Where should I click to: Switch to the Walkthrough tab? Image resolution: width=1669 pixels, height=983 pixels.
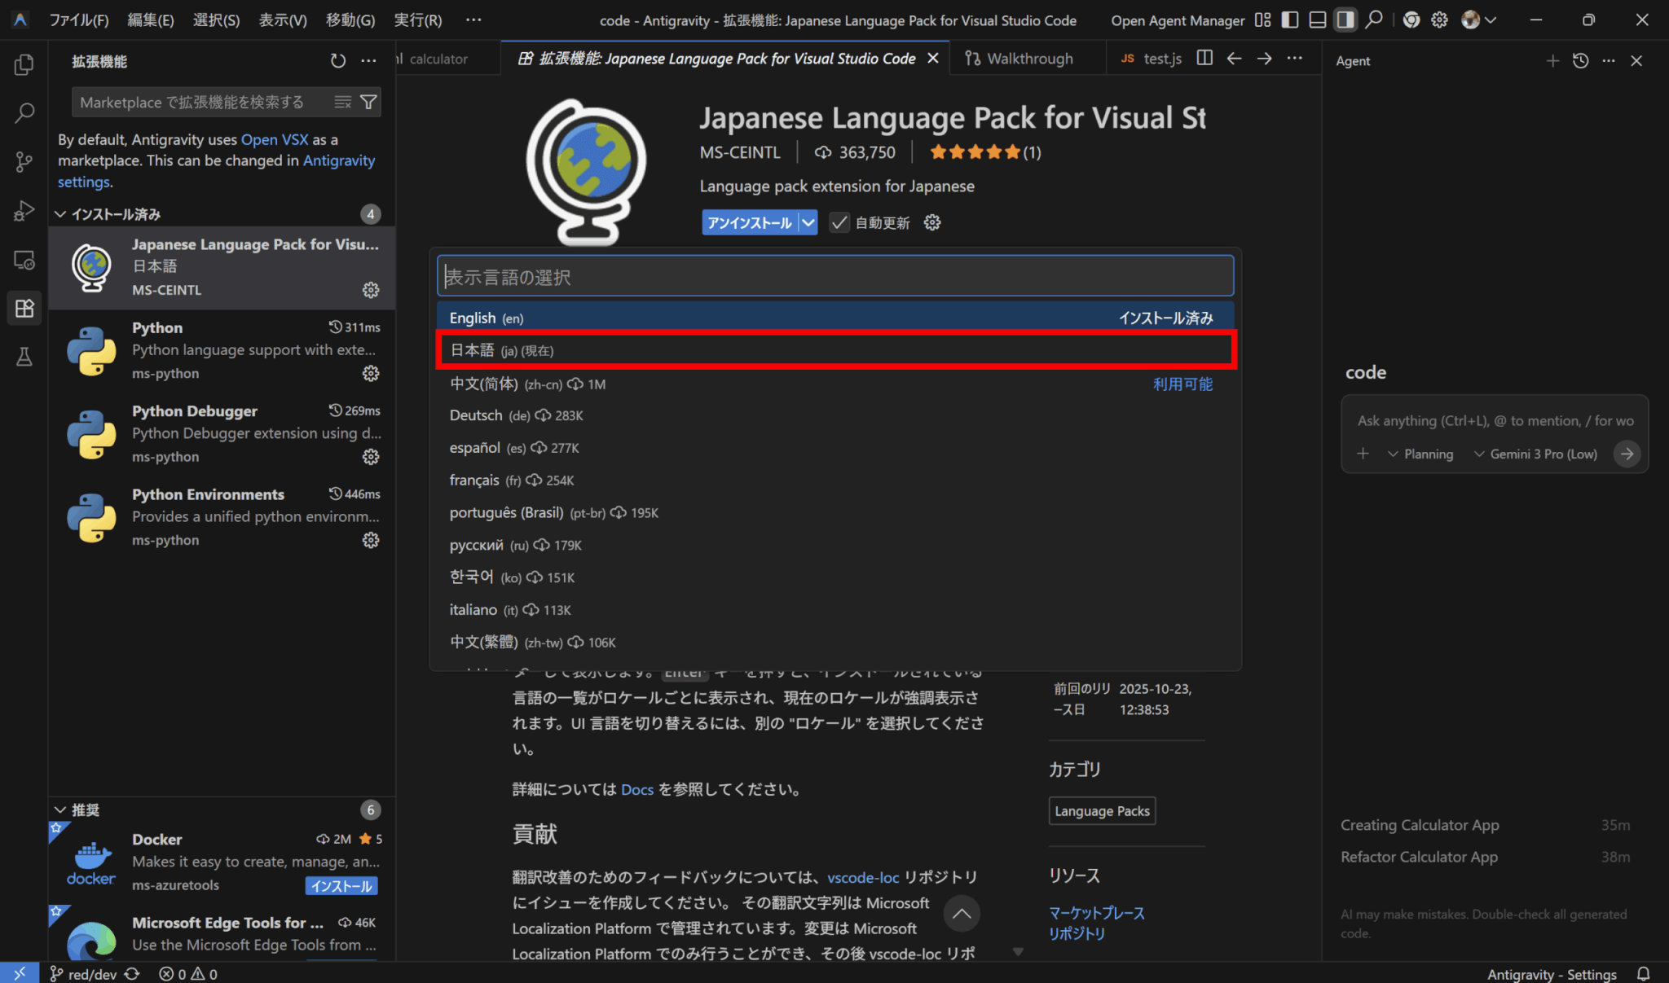pos(1019,59)
